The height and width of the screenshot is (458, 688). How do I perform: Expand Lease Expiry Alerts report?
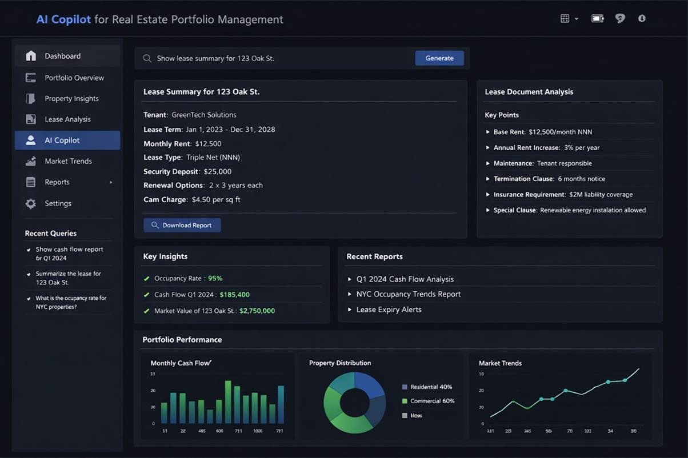click(350, 310)
